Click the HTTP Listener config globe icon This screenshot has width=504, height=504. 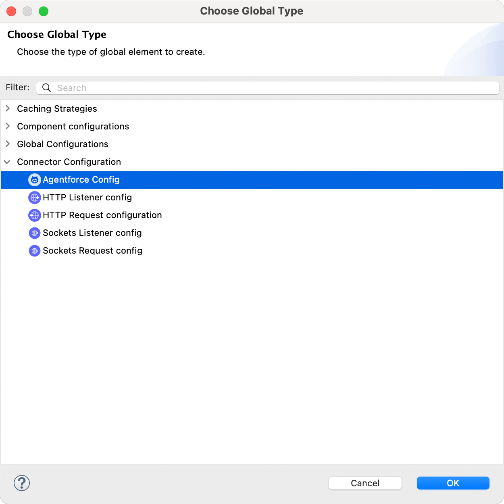(x=35, y=198)
